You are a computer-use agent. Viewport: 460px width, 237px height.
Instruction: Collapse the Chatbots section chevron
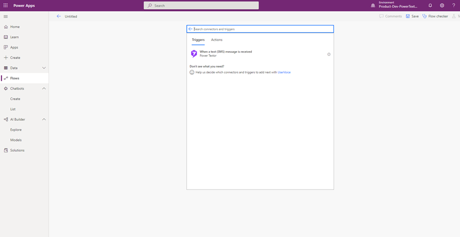(x=44, y=88)
